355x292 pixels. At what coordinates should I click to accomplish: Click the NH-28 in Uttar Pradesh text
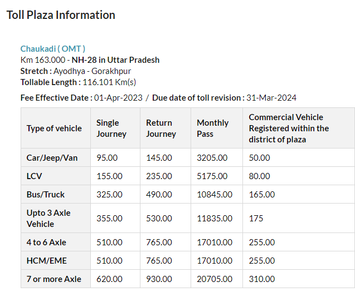point(115,60)
